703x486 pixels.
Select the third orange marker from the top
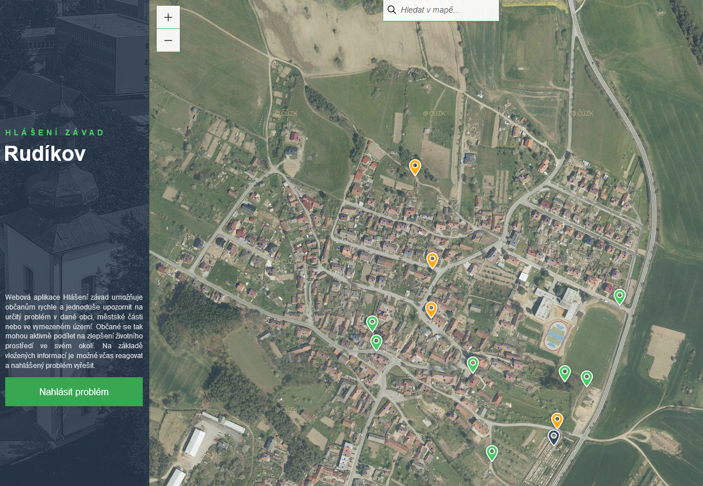tap(431, 310)
